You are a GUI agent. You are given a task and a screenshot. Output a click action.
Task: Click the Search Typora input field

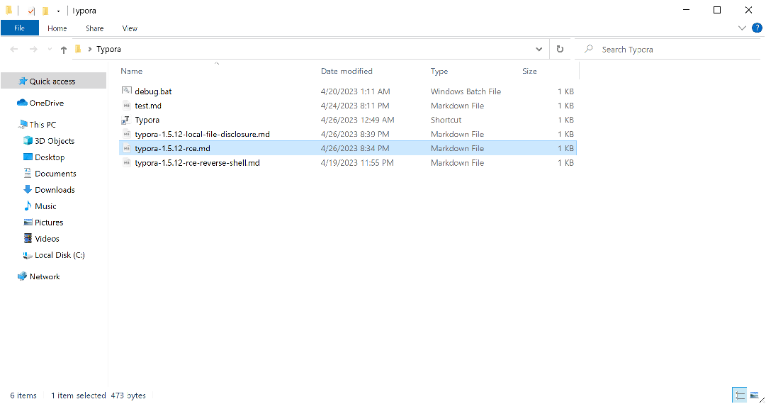(x=668, y=49)
